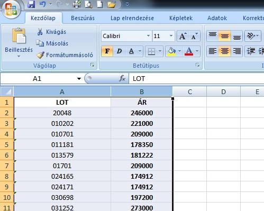Open the borders dropdown arrow
264x211 pixels.
click(x=160, y=51)
